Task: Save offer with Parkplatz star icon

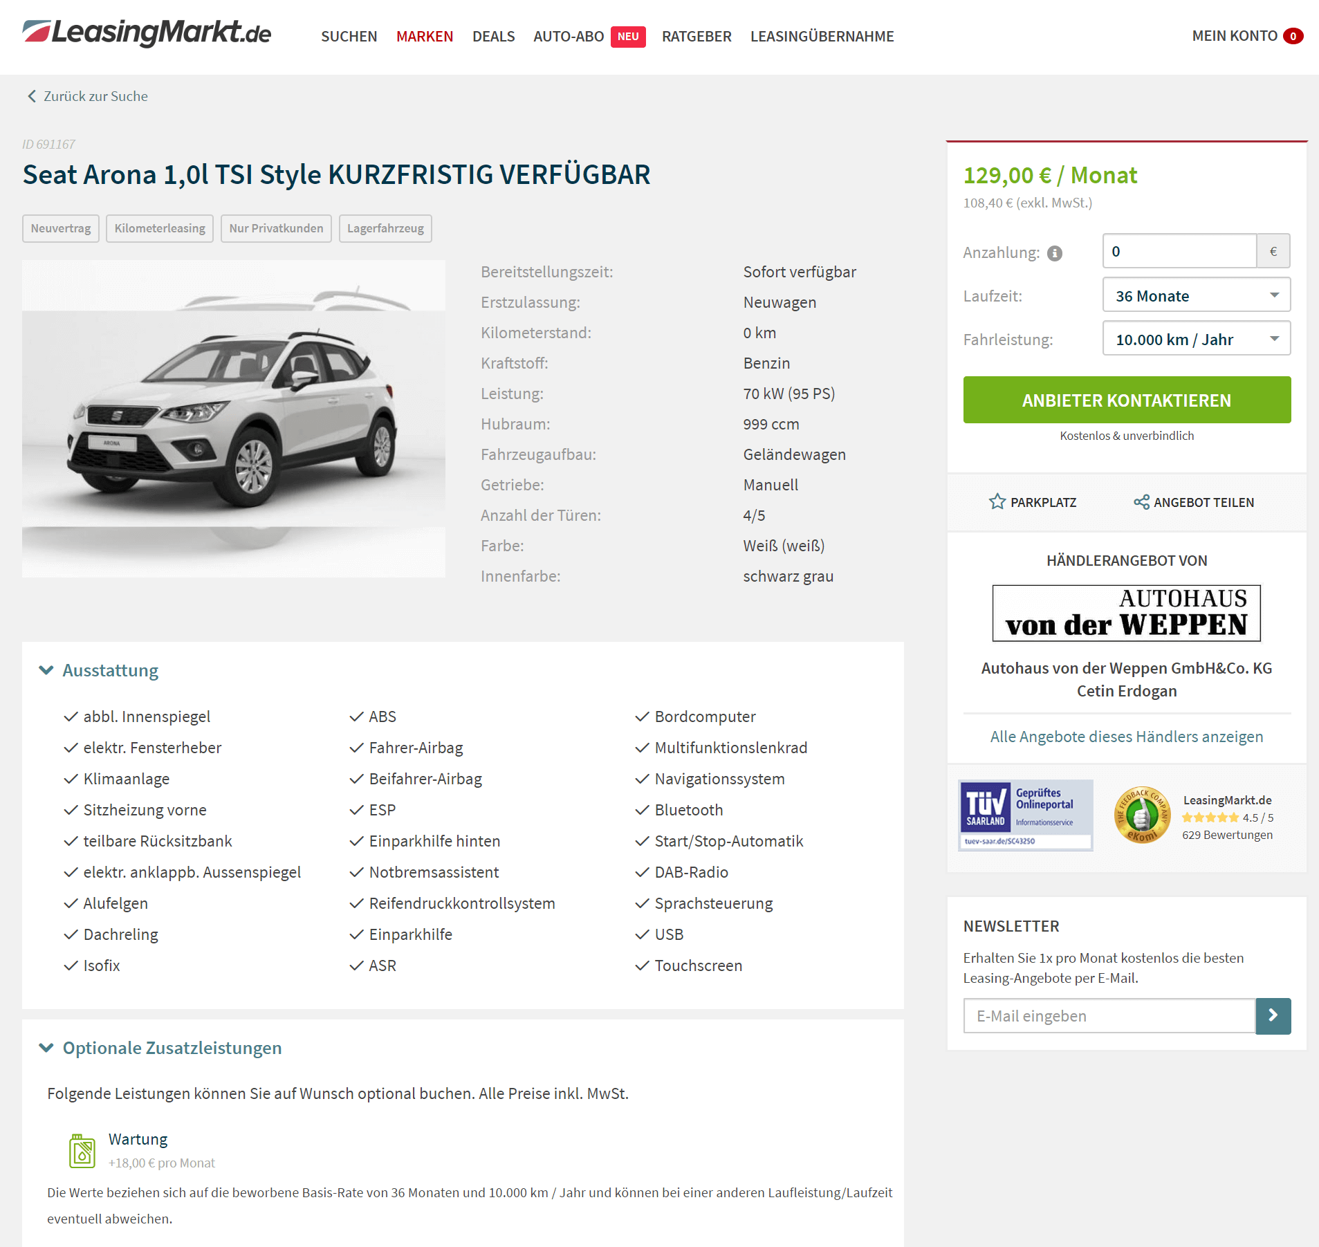Action: pos(997,501)
